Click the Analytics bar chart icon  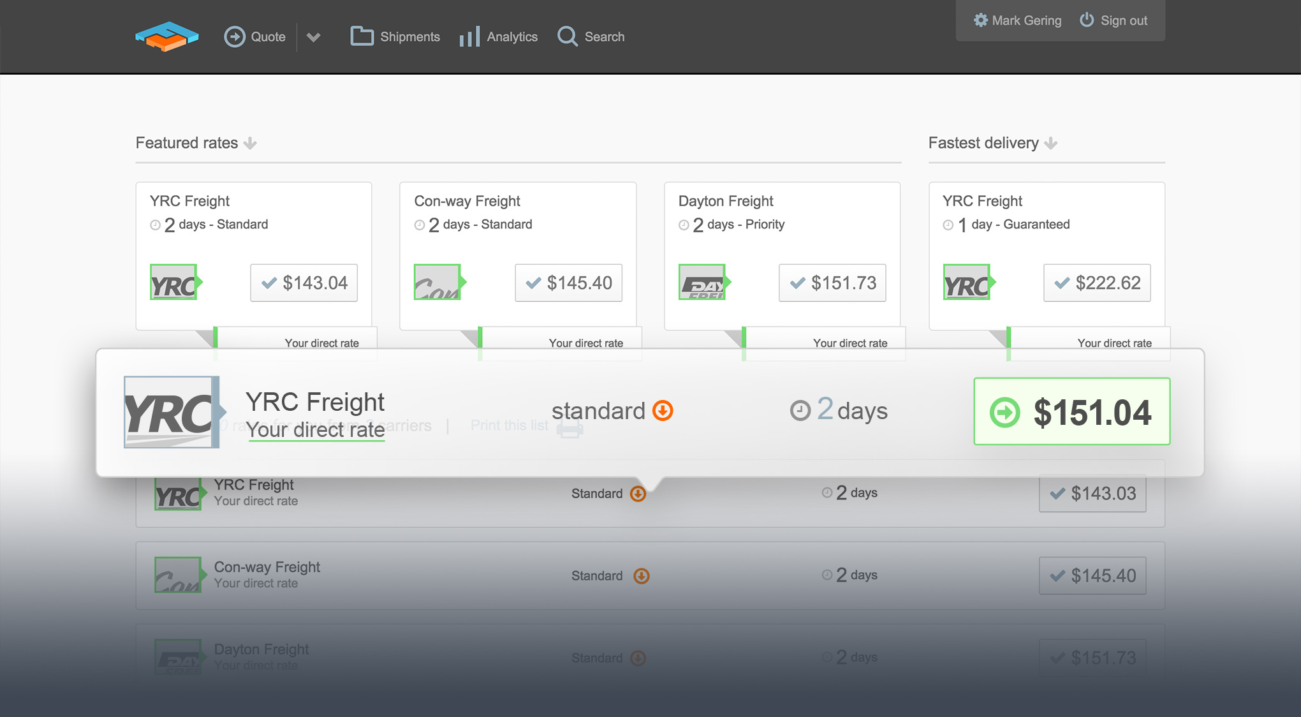471,36
